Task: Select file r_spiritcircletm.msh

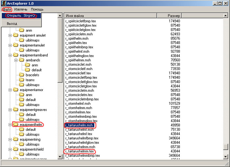Action: [x=79, y=34]
